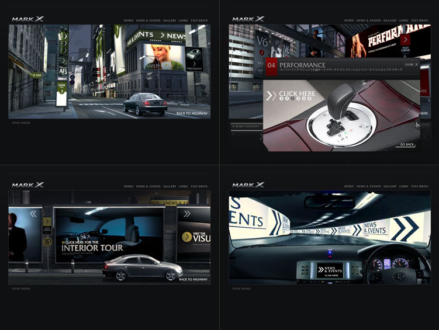
Task: Open NEWS & EVENTS on the Interior Tour screen menu
Action: click(x=148, y=186)
